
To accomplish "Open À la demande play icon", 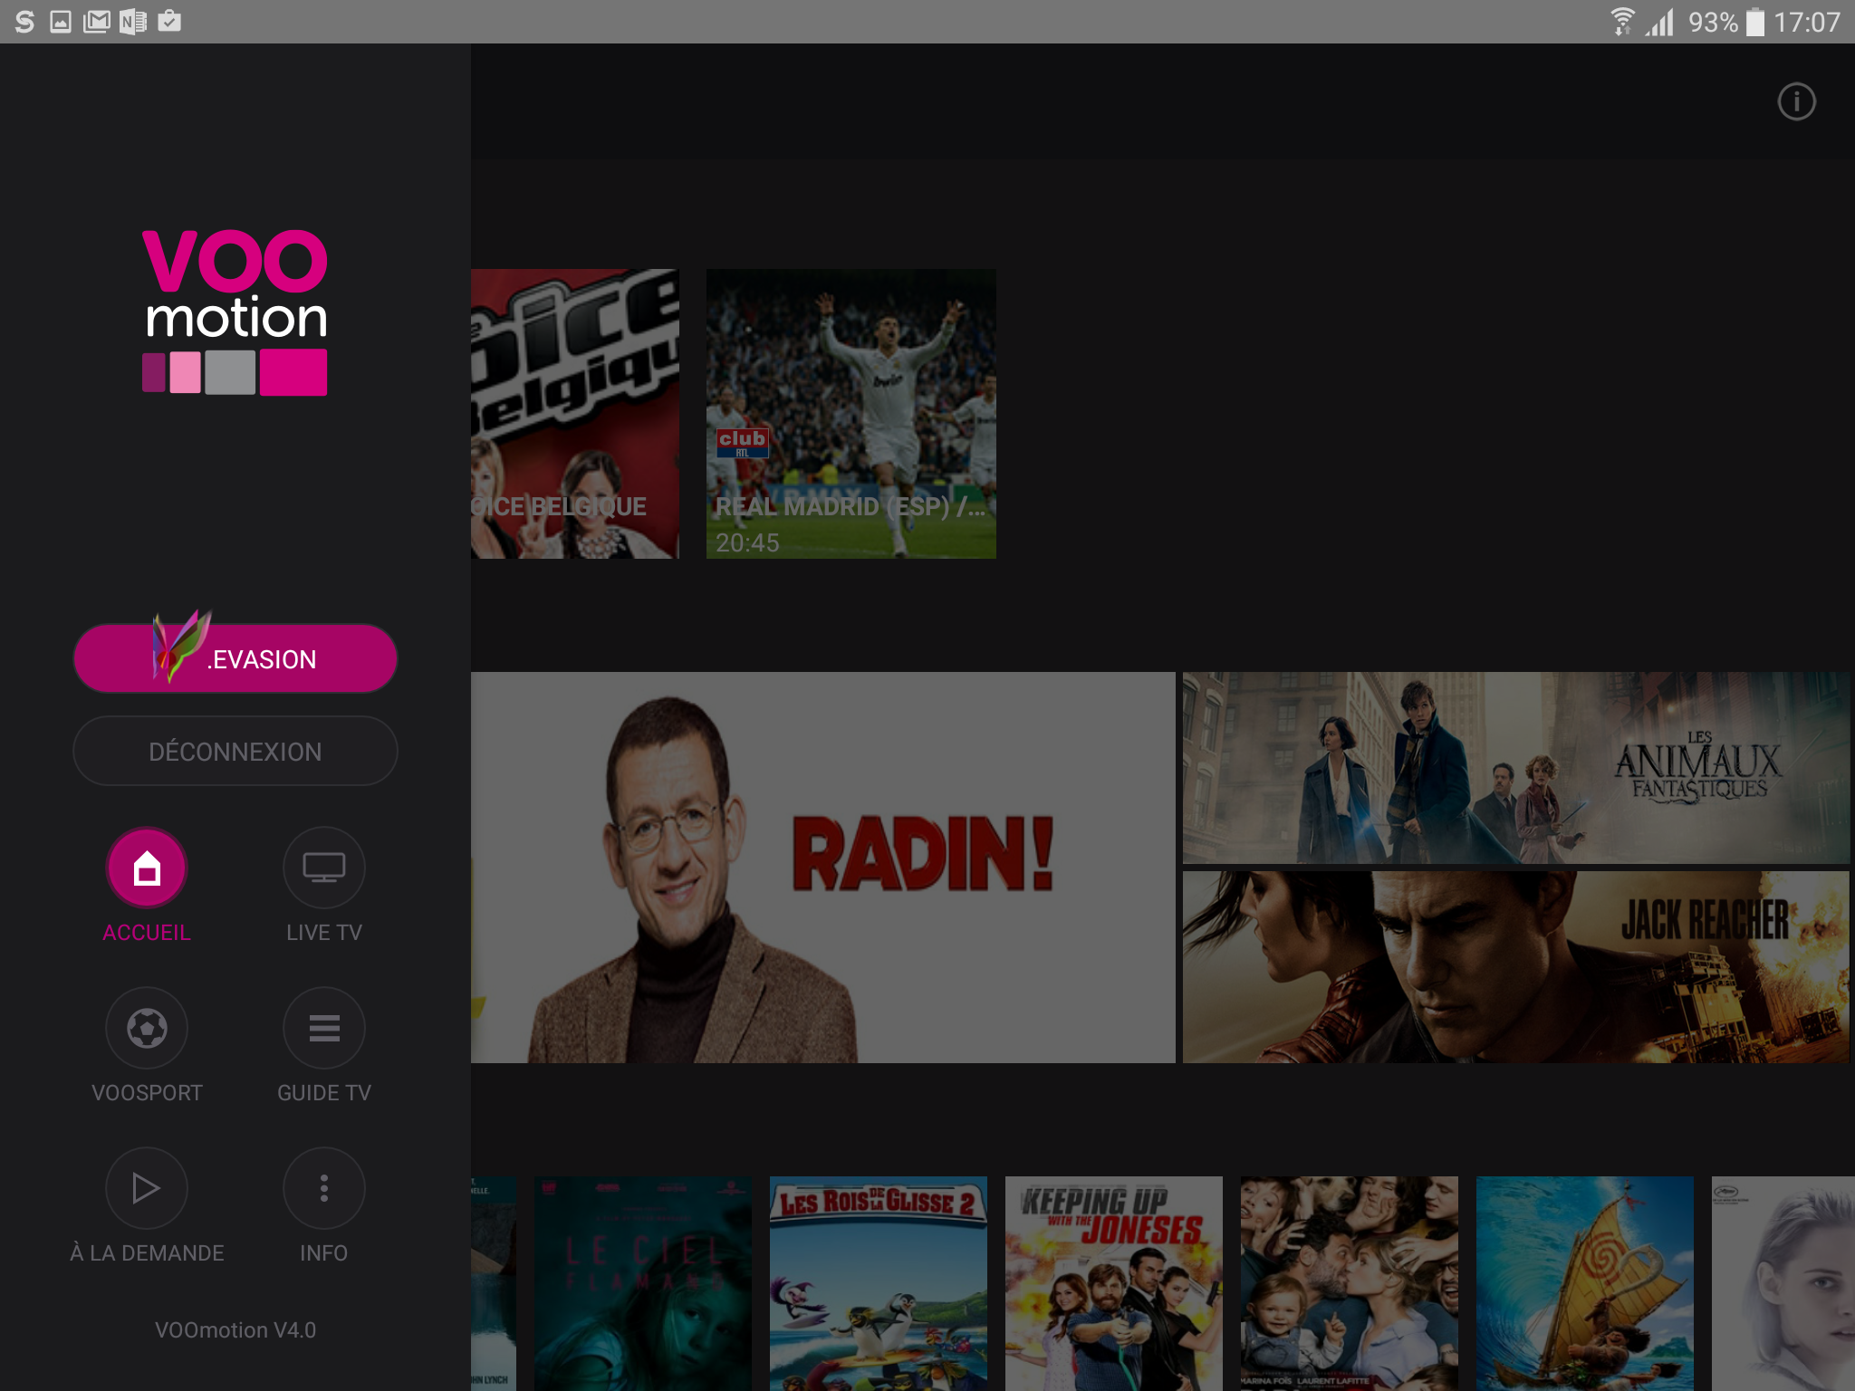I will pos(147,1188).
